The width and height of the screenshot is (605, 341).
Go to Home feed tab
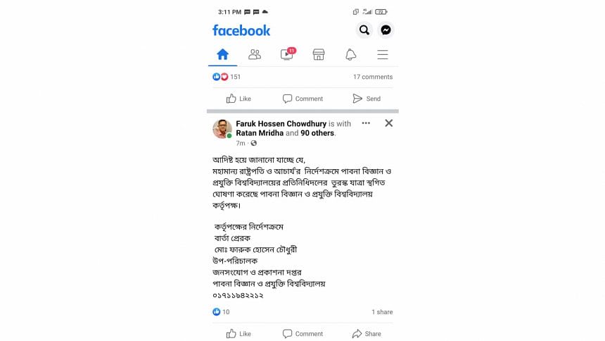pyautogui.click(x=222, y=54)
